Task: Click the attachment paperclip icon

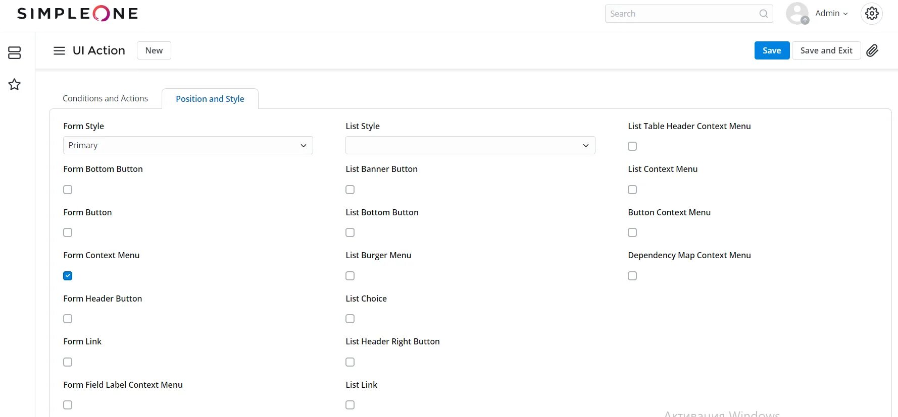Action: pos(872,50)
